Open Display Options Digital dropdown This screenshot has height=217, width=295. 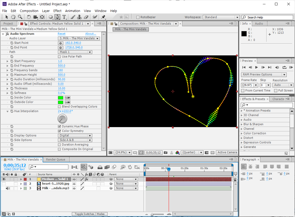click(75, 136)
